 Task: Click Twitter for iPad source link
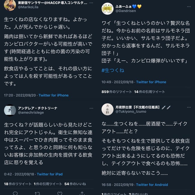point(49,174)
